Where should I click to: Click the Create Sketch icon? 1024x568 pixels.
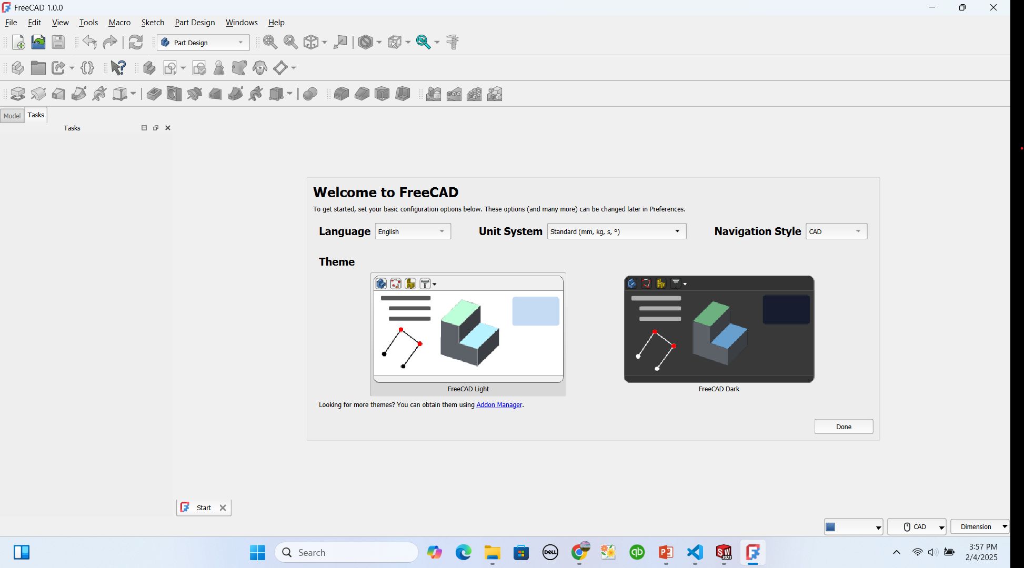pyautogui.click(x=170, y=68)
